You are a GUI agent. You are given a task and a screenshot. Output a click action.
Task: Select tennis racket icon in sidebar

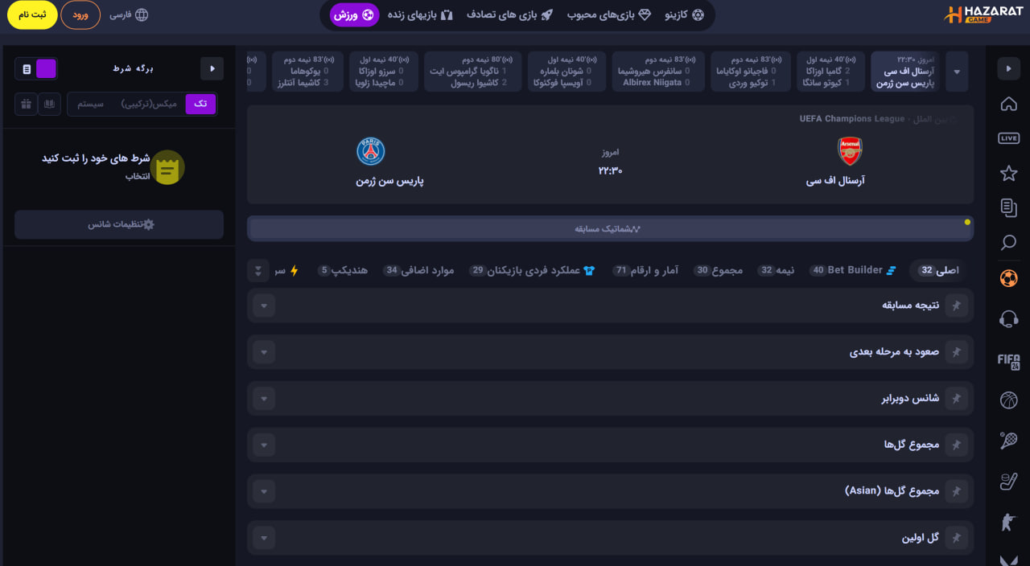[1008, 441]
